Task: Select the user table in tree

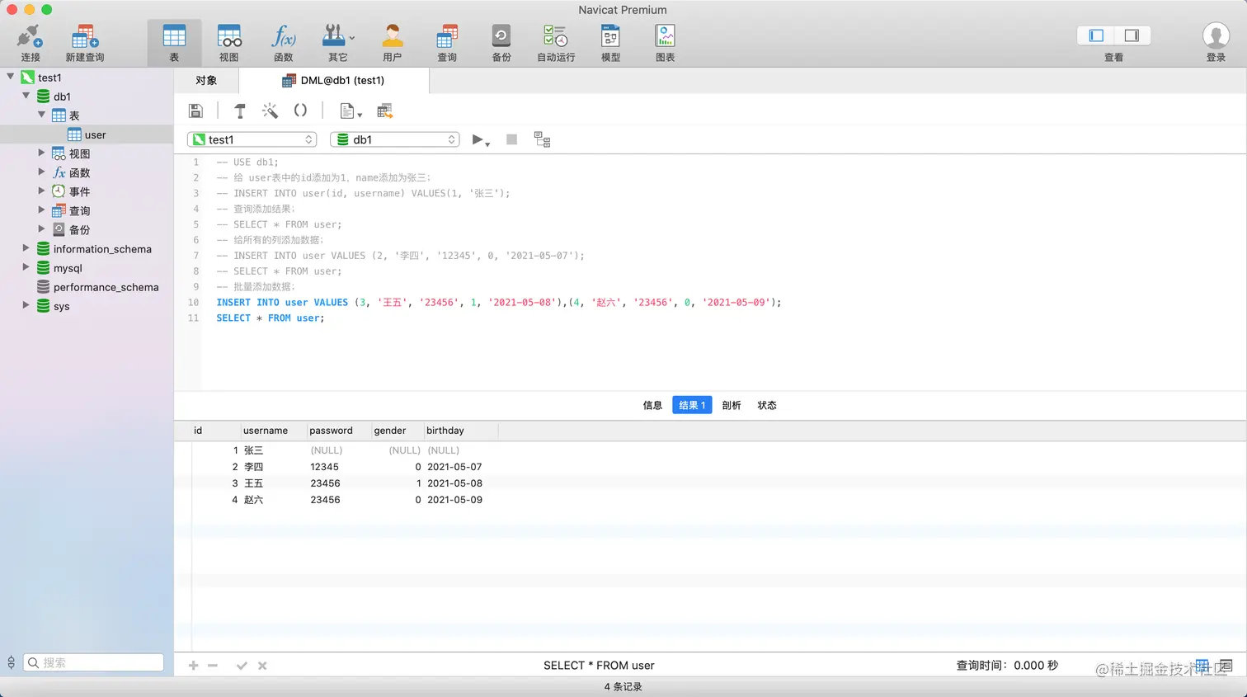Action: pyautogui.click(x=87, y=134)
